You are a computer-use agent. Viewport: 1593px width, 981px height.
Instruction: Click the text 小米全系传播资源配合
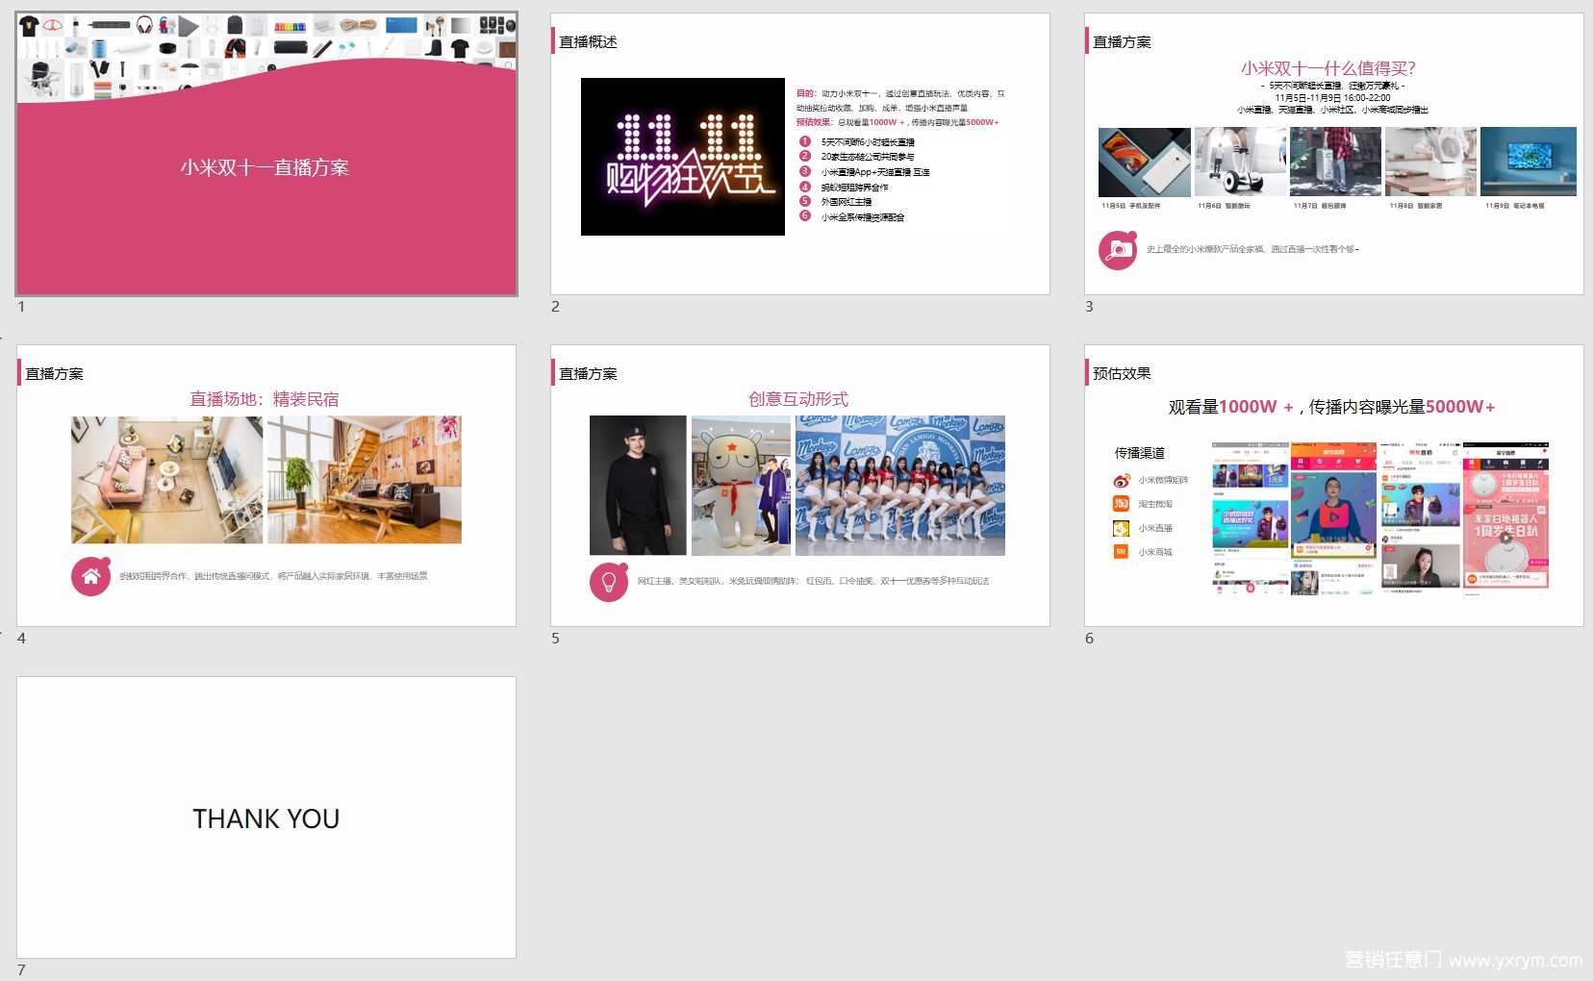pos(863,217)
